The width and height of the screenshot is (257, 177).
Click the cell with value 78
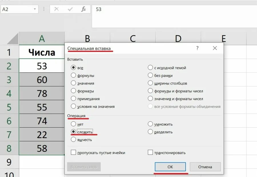(x=42, y=93)
